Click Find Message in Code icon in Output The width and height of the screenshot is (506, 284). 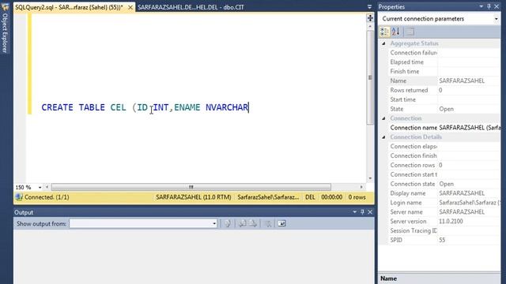(228, 223)
